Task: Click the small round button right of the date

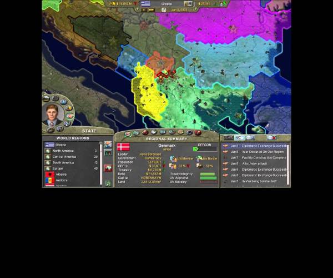Action: pos(195,9)
